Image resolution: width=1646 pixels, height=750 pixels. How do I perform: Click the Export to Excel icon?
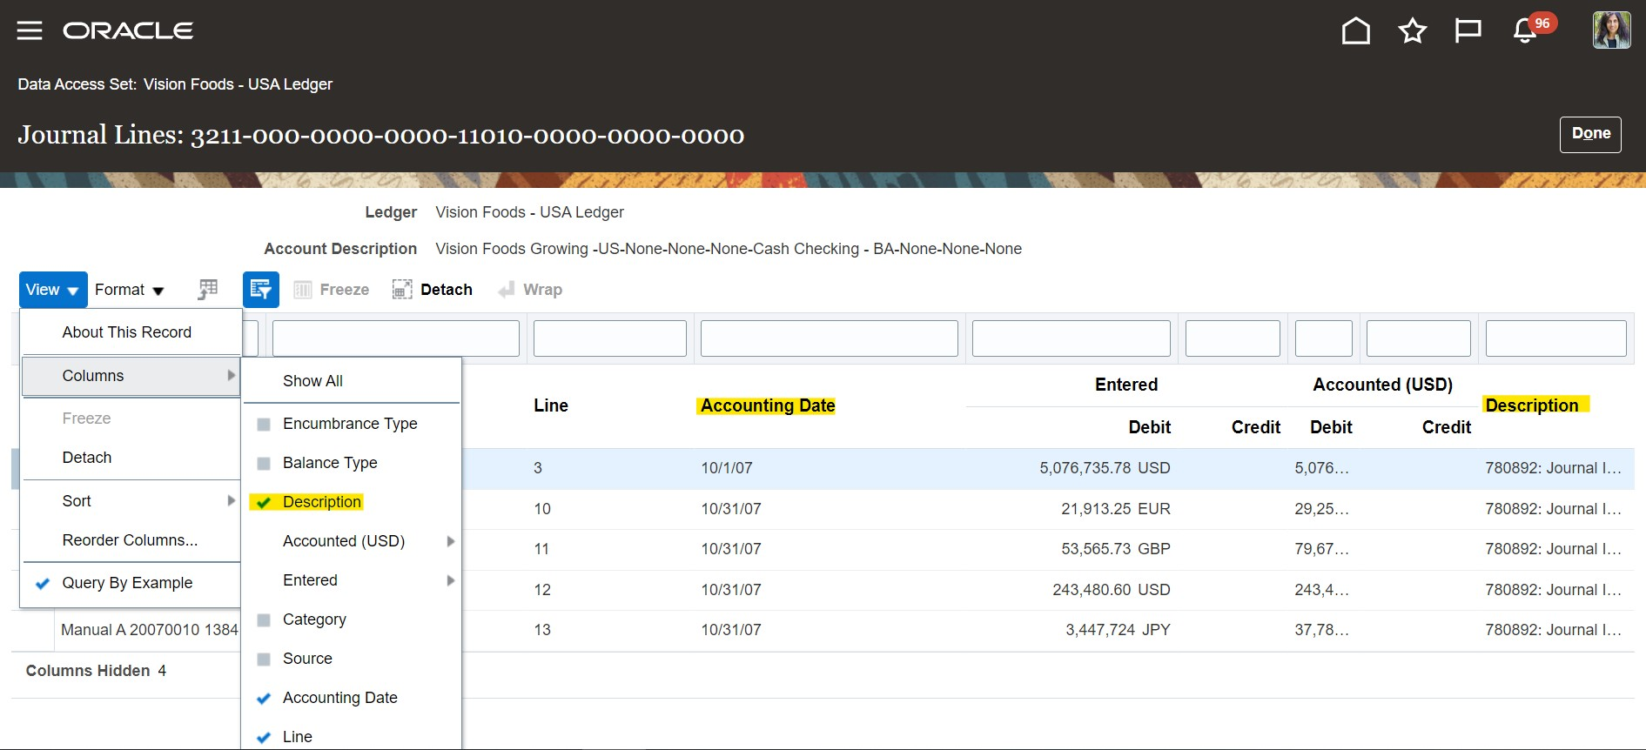click(207, 290)
